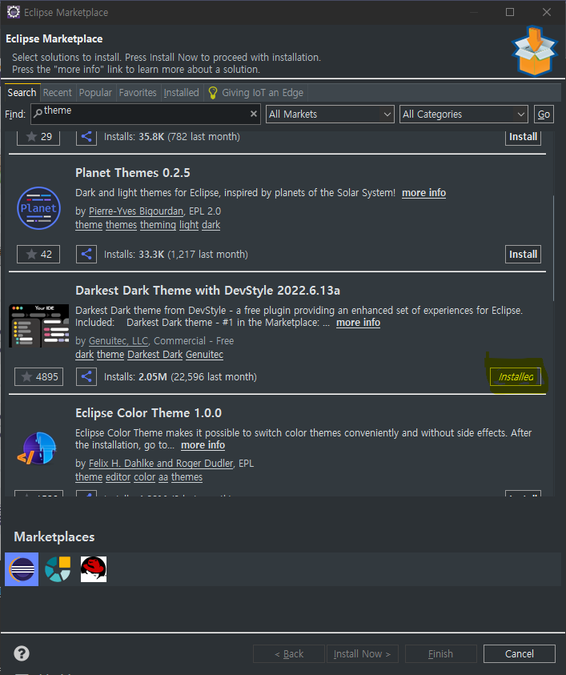Select the Obeo marketplace catalog icon

pos(58,569)
